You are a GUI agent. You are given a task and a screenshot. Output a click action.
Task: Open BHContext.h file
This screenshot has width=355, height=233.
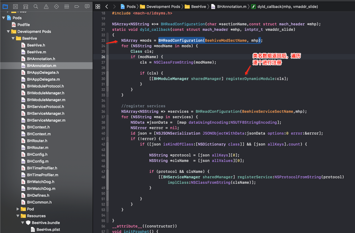click(x=38, y=127)
